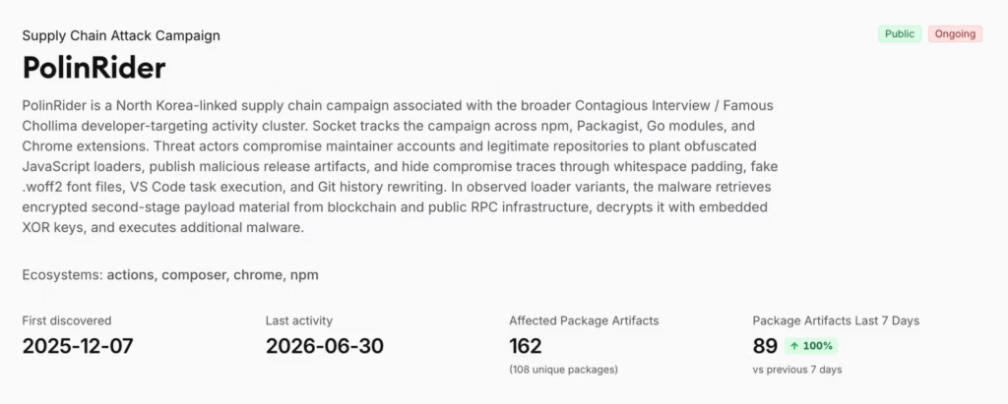Click the Last activity date 2026-06-30
Image resolution: width=1008 pixels, height=404 pixels.
325,346
